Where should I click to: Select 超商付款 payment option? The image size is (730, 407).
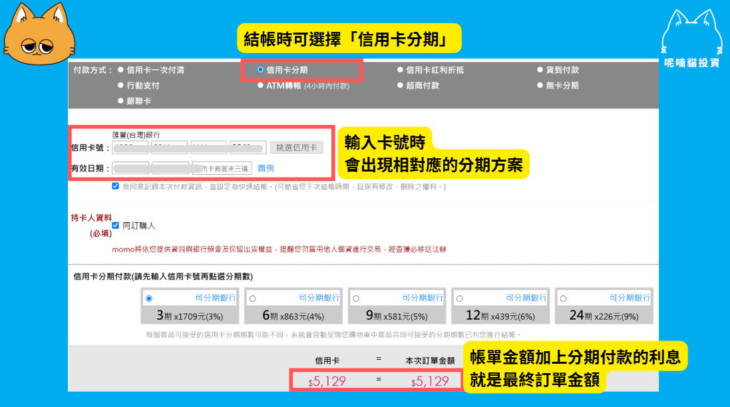point(400,85)
